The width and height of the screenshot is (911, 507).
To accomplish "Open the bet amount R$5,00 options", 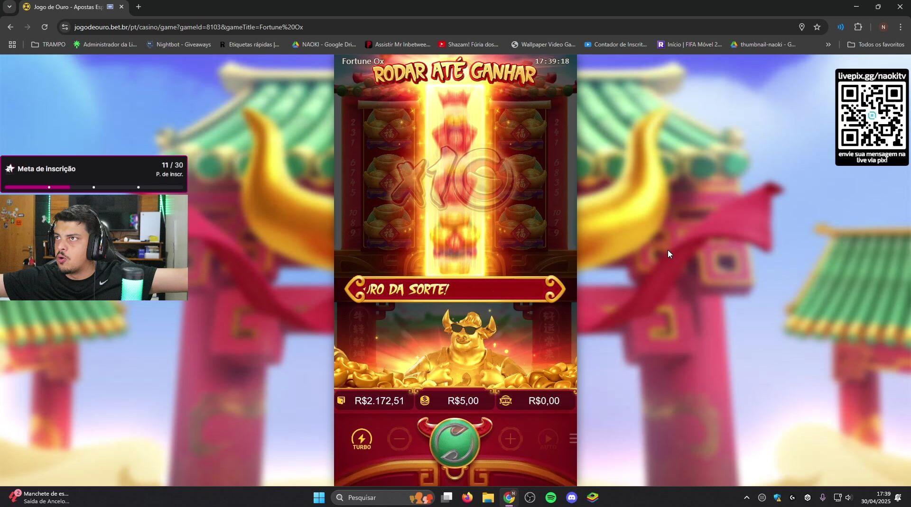I will point(455,401).
